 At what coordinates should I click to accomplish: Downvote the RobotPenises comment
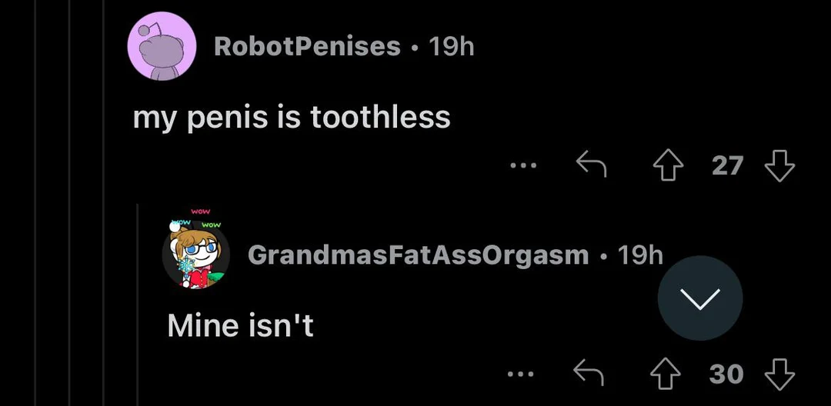click(778, 165)
